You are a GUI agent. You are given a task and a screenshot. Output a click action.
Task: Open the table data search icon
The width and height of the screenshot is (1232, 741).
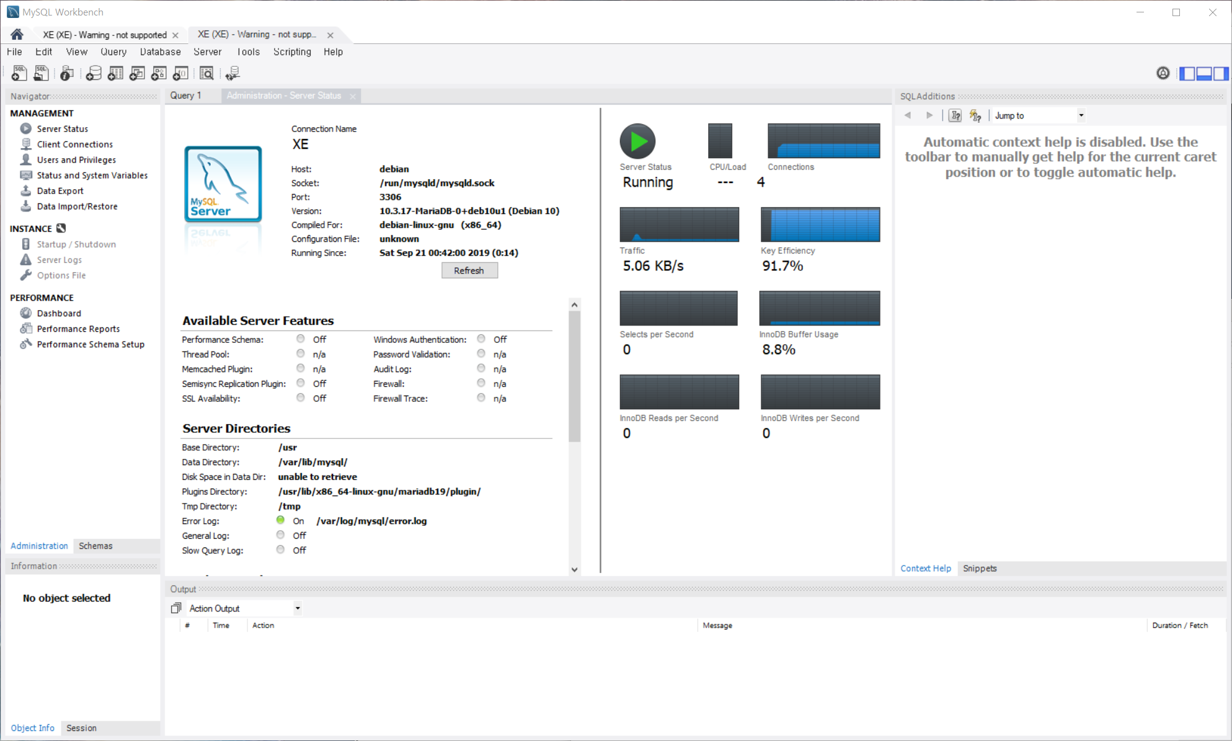pyautogui.click(x=206, y=73)
